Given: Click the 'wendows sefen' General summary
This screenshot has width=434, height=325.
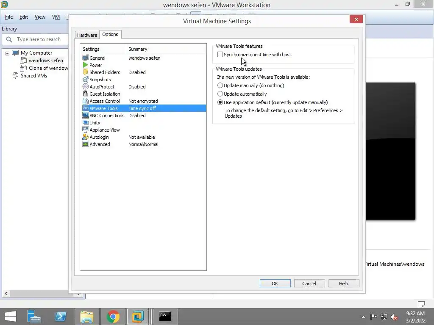Looking at the screenshot, I should pos(144,58).
